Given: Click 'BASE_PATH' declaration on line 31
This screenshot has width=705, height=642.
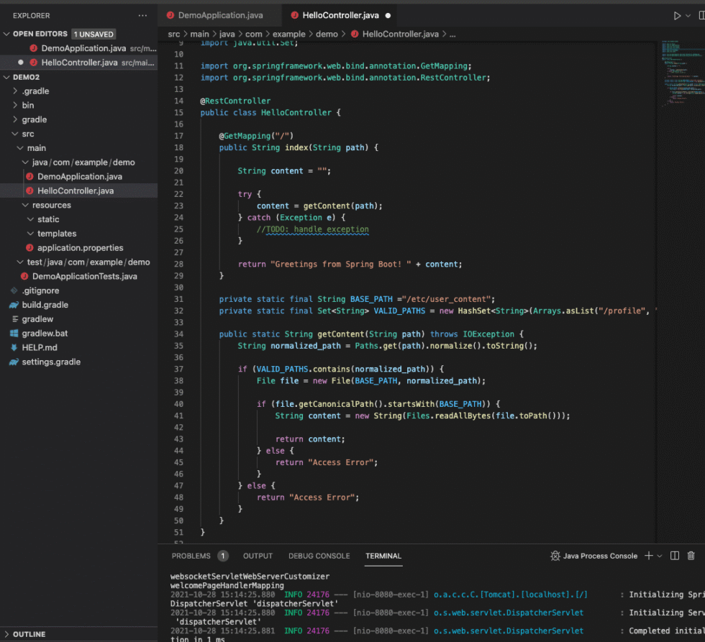Looking at the screenshot, I should [371, 299].
